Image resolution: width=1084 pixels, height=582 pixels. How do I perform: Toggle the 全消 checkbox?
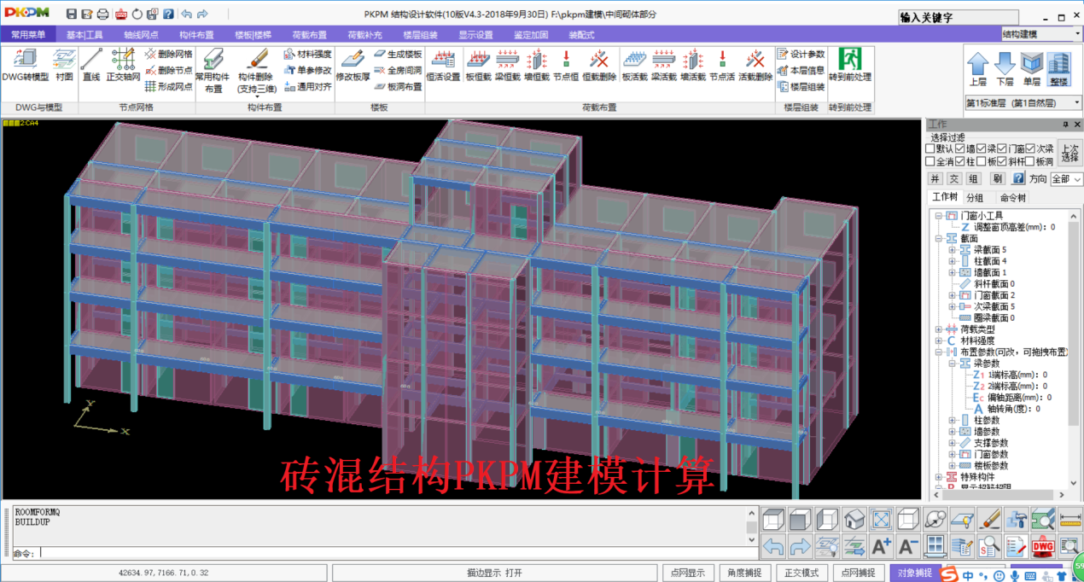click(930, 161)
